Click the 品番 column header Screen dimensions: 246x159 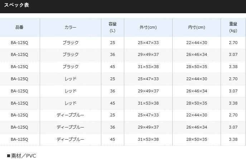[x=20, y=27]
